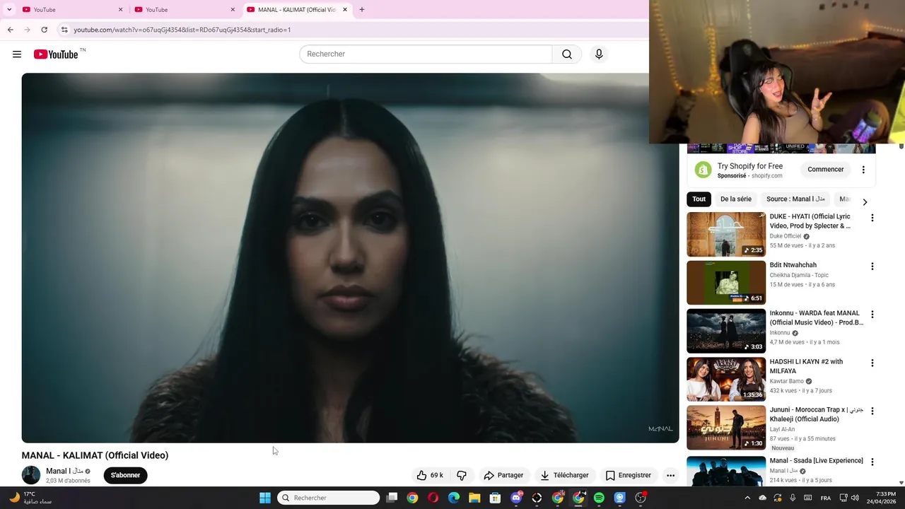Close the first YouTube browser tab
The height and width of the screenshot is (509, 905).
click(120, 9)
